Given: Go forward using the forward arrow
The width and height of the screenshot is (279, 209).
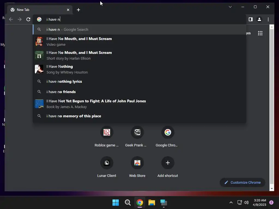Looking at the screenshot, I should click(x=20, y=19).
